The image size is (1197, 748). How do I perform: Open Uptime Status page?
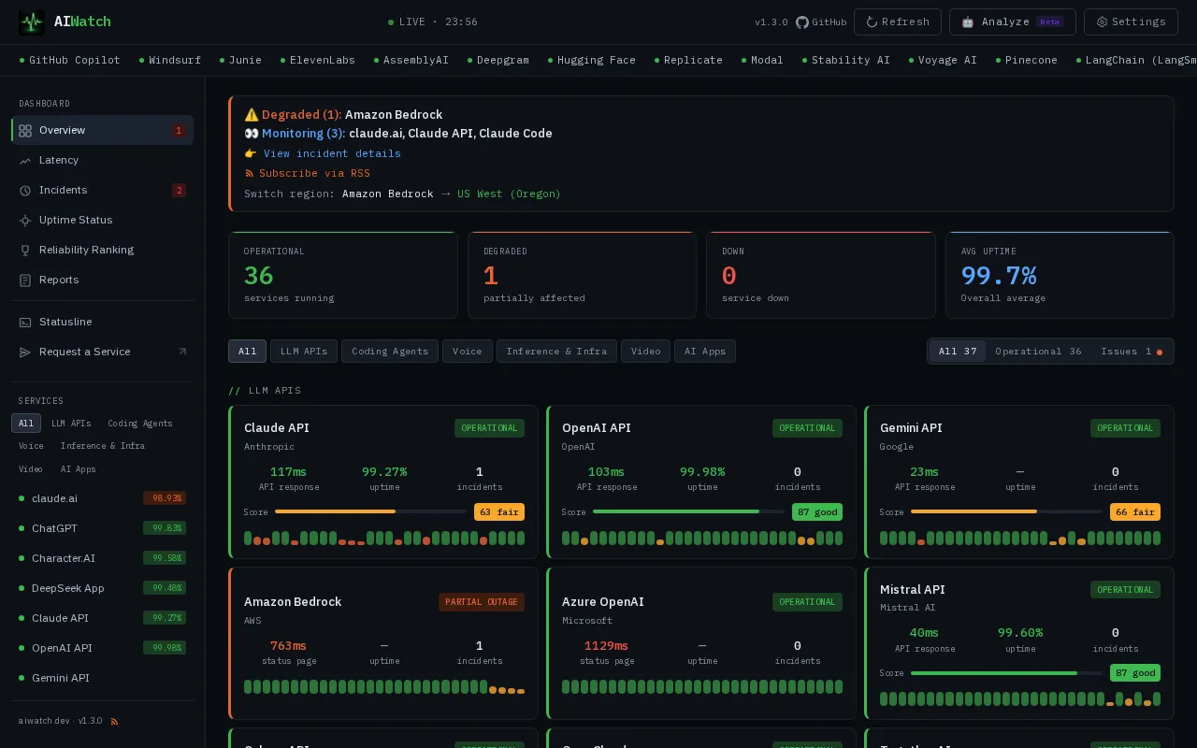click(x=103, y=220)
